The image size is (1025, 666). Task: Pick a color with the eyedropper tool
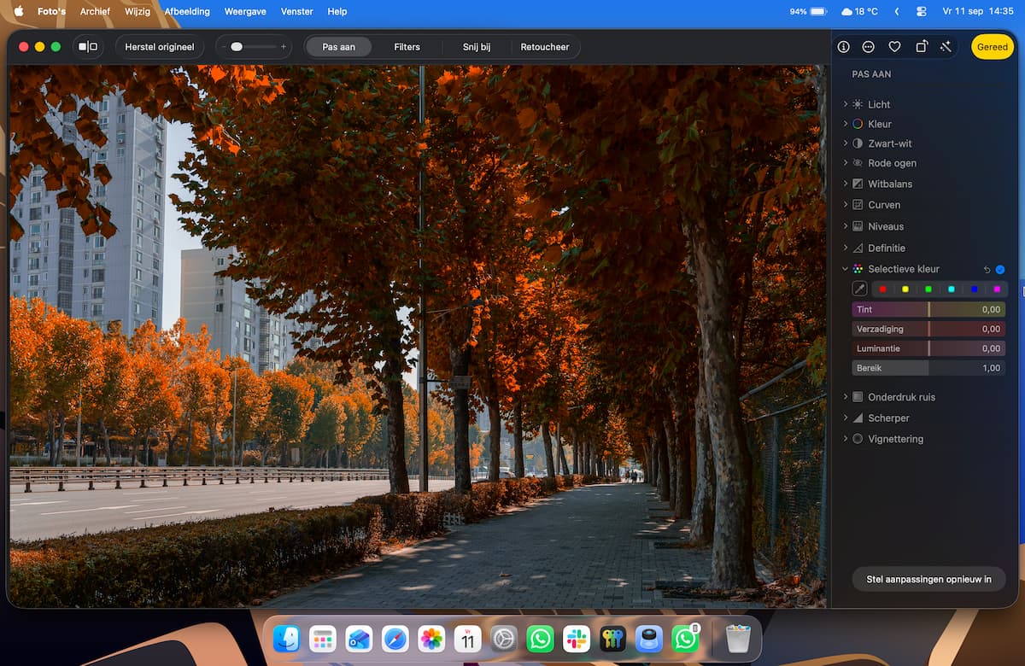pos(860,289)
